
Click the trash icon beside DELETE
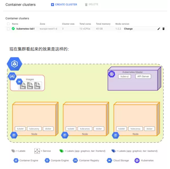coord(86,5)
